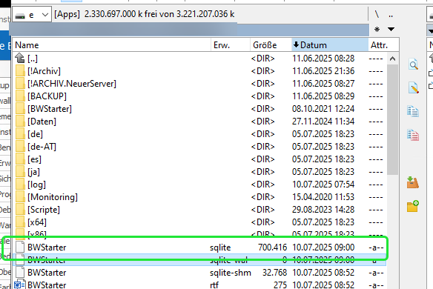This screenshot has height=289, width=433.
Task: Select the [ja] folder icon
Action: coord(20,172)
